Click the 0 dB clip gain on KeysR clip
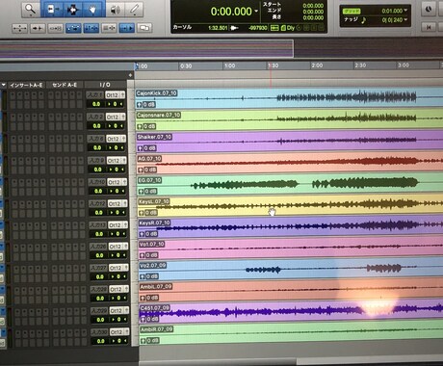 tap(151, 234)
